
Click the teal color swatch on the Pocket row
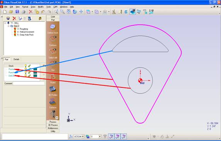(x=35, y=69)
